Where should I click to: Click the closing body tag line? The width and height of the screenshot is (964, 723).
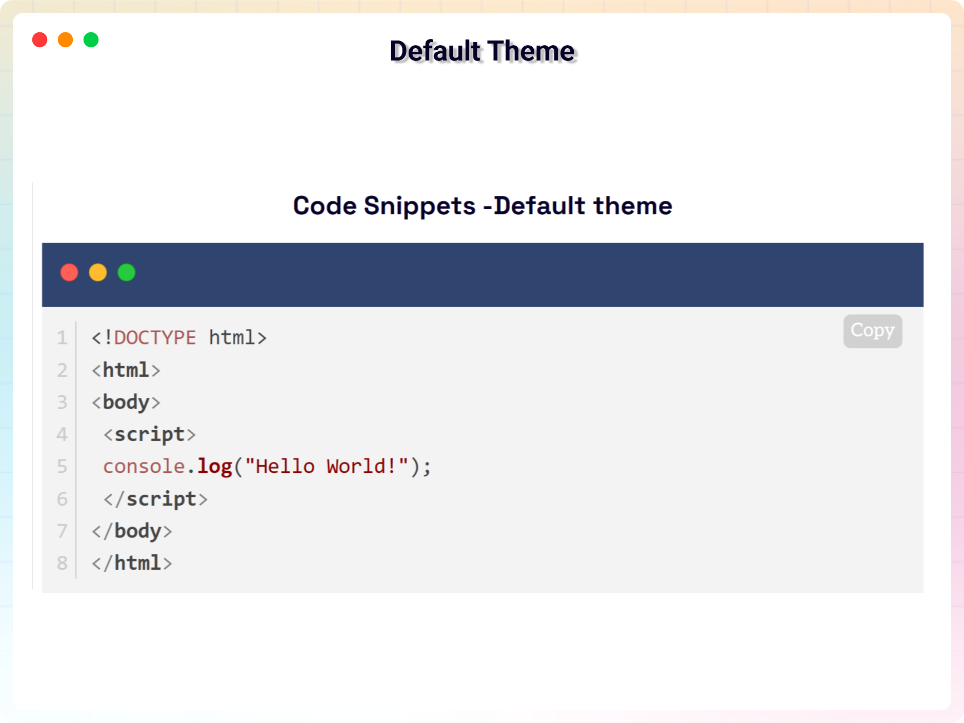tap(132, 531)
